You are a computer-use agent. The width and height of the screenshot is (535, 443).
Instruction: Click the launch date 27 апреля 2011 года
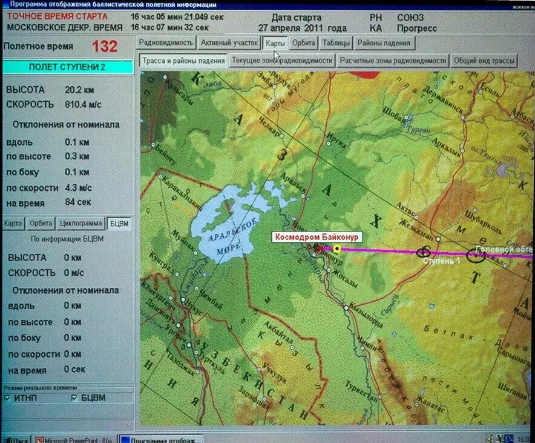[302, 28]
